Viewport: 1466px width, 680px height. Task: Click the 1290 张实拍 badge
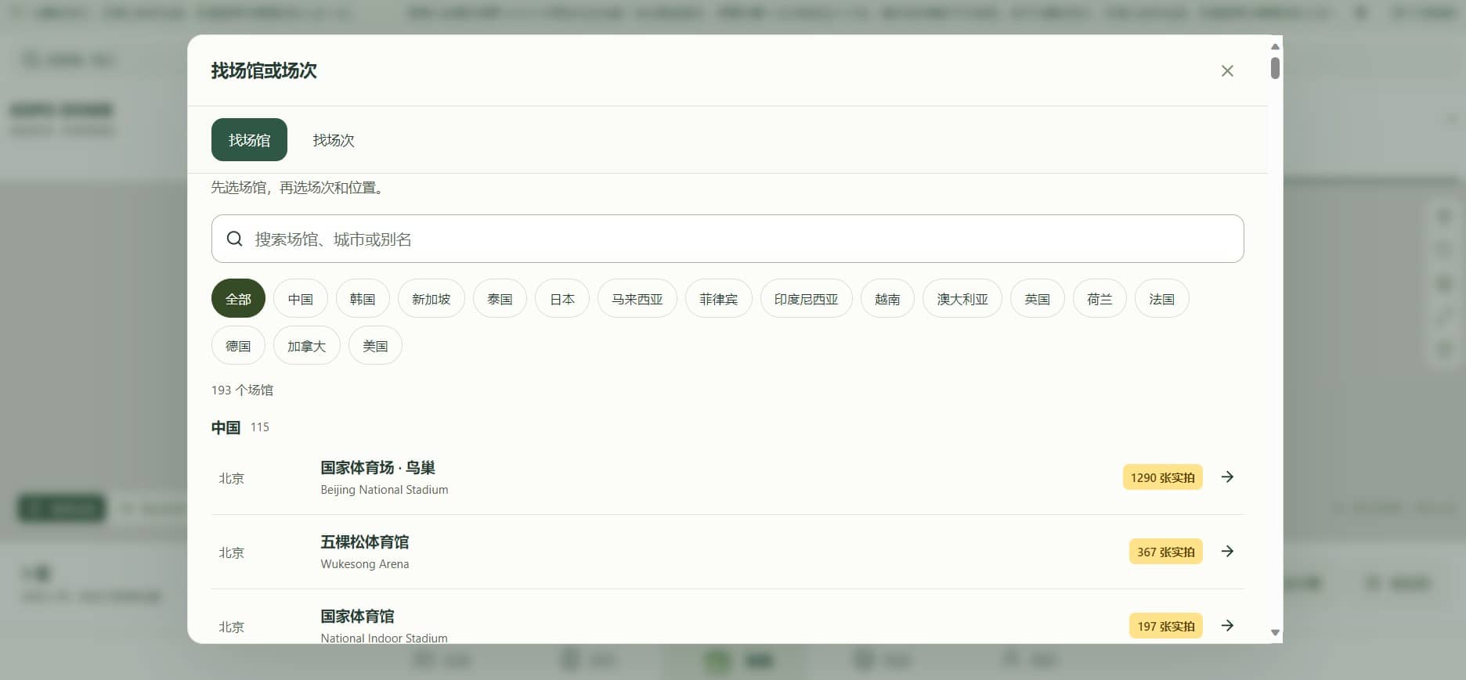click(1162, 477)
